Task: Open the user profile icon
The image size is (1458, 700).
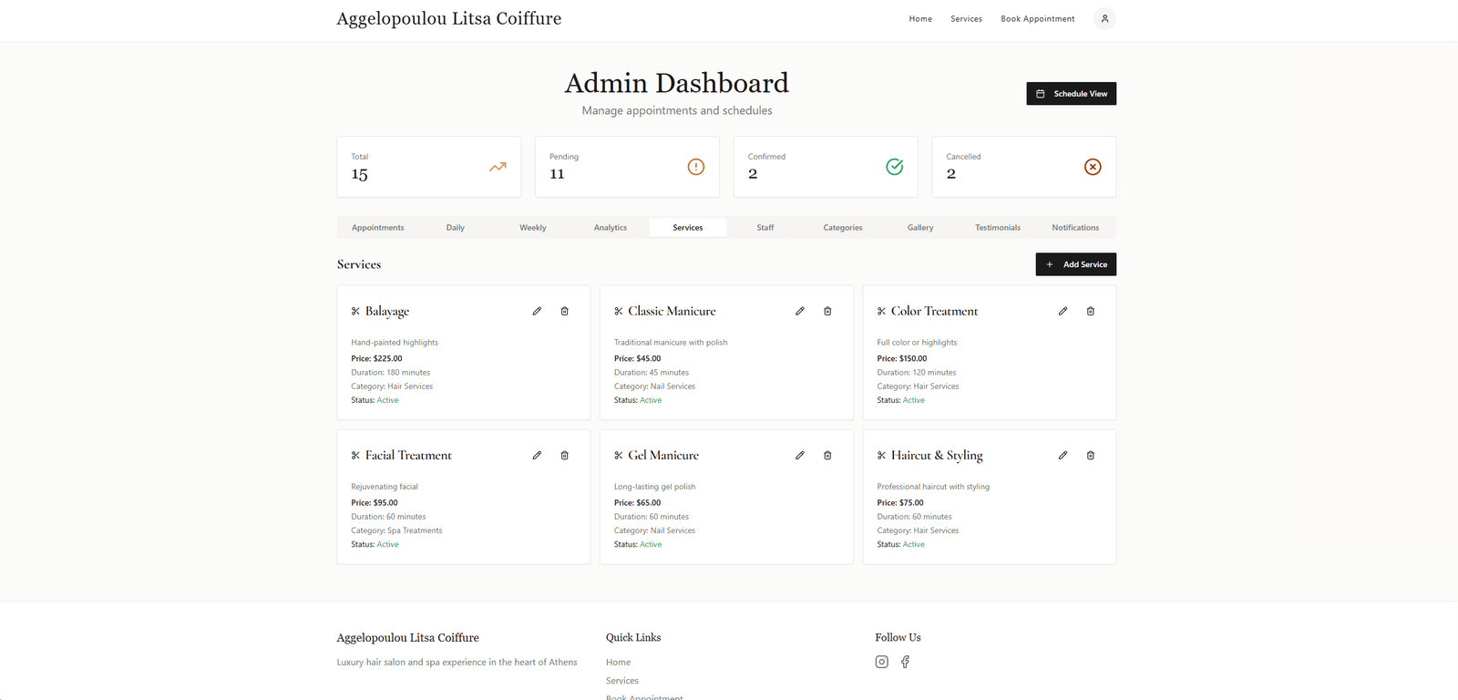Action: click(x=1104, y=19)
